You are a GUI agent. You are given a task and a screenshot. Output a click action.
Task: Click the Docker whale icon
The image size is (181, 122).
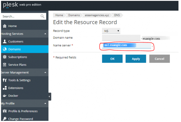[5, 96]
